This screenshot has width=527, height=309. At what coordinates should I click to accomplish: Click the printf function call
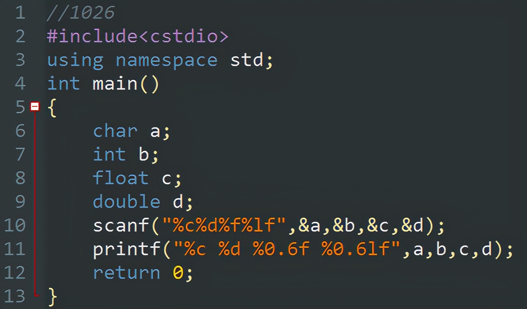(126, 249)
